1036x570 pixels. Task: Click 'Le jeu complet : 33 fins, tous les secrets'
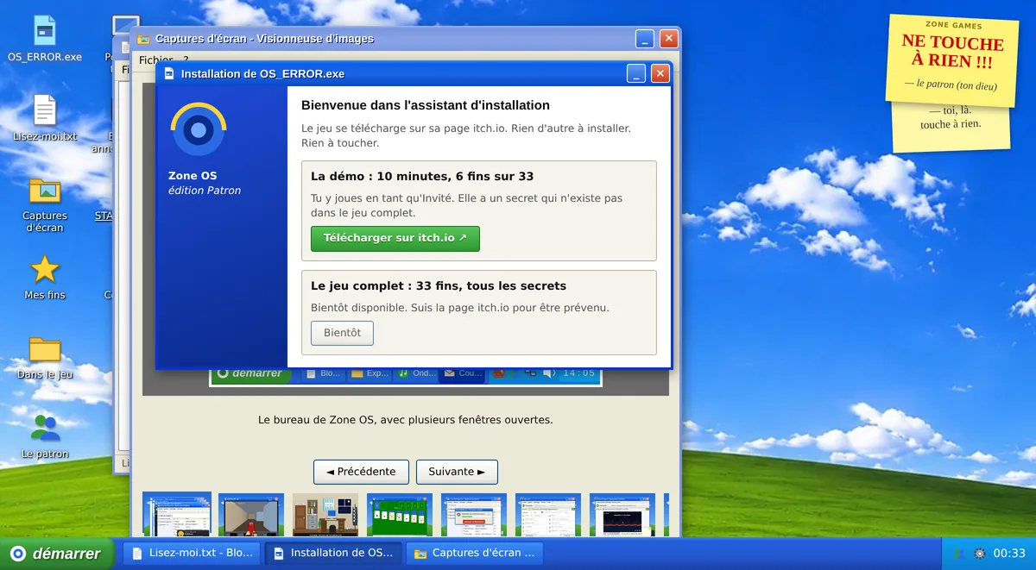pos(439,285)
